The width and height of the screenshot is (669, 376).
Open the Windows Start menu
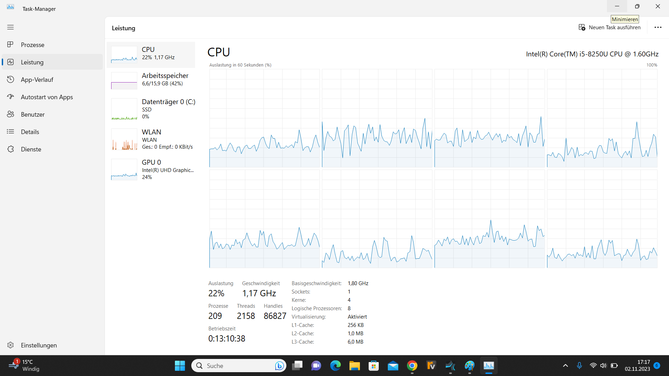point(180,366)
